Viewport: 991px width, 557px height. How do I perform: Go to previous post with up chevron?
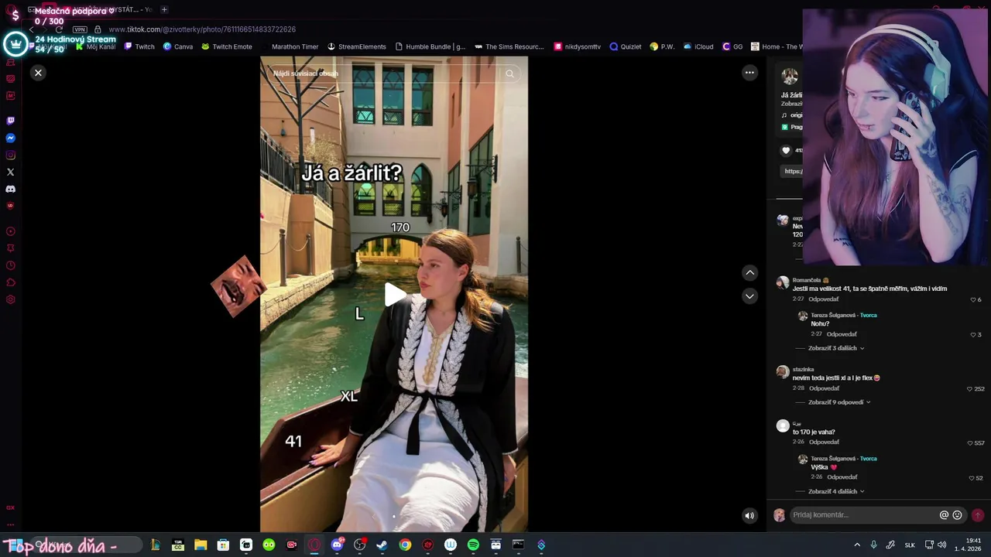749,272
